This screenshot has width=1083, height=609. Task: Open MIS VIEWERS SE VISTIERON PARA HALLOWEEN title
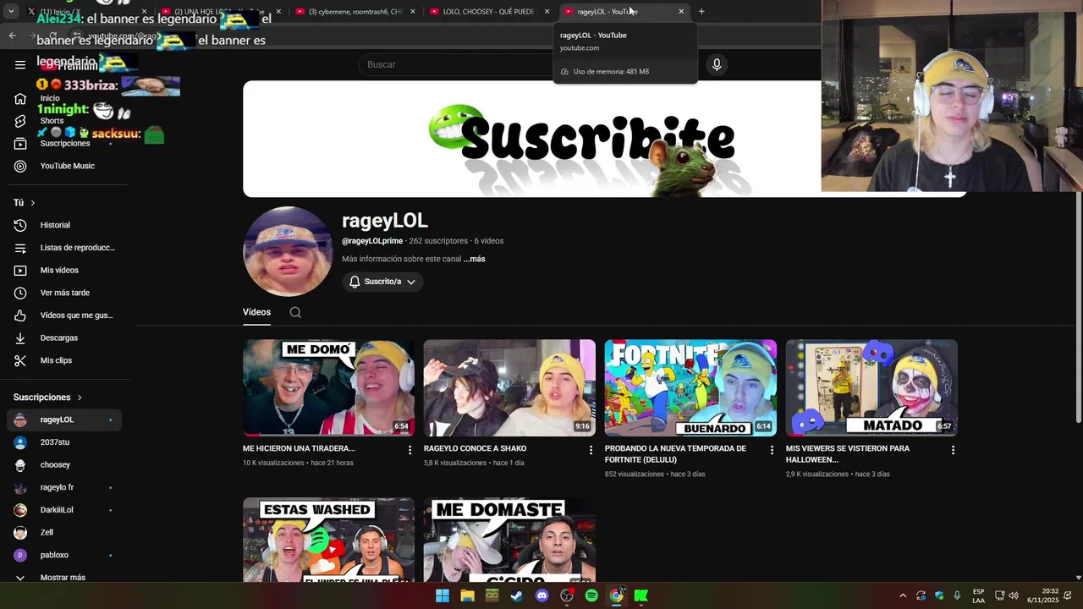848,454
